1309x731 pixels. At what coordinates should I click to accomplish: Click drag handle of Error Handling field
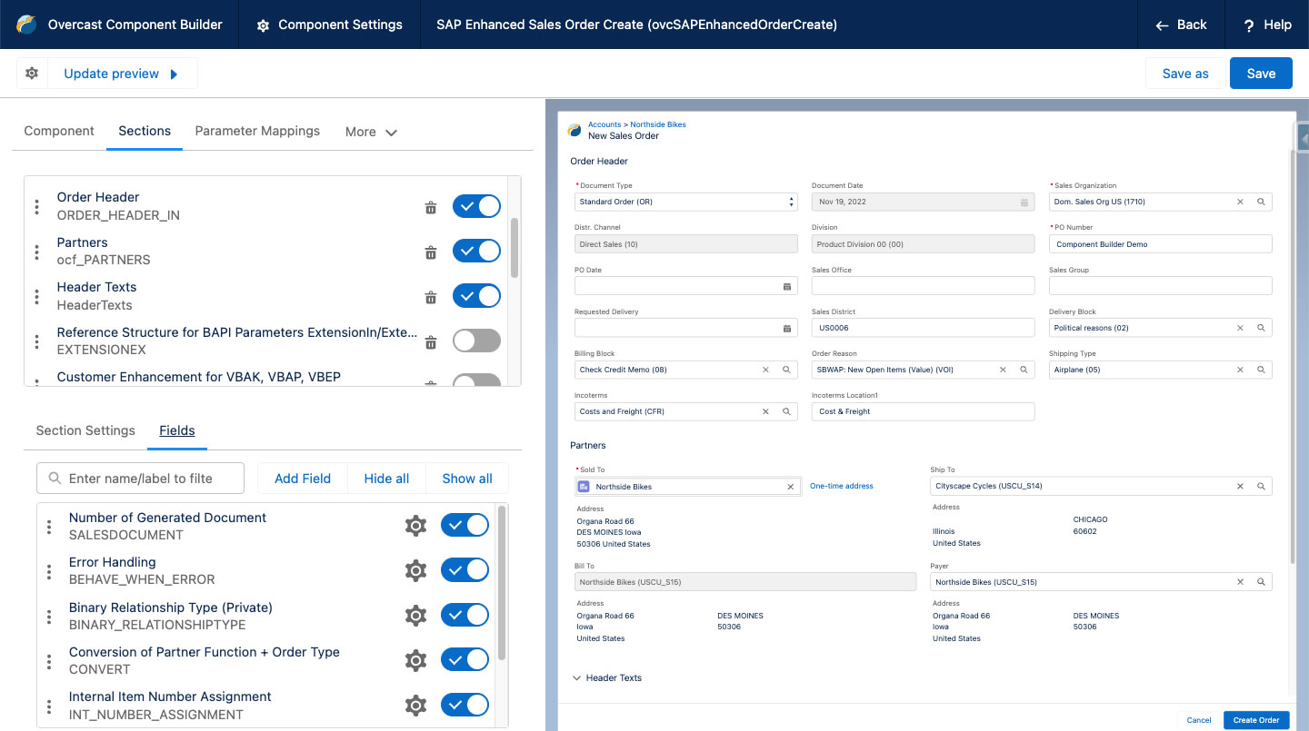point(49,571)
